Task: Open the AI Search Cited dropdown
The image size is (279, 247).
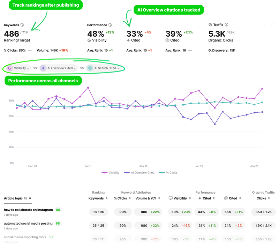Action: (x=118, y=68)
